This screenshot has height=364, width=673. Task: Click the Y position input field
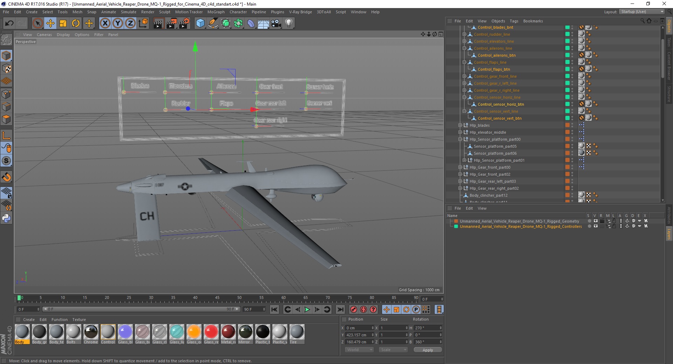360,335
